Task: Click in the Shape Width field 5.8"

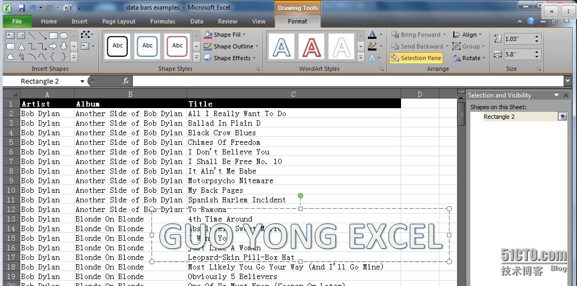Action: (x=518, y=54)
